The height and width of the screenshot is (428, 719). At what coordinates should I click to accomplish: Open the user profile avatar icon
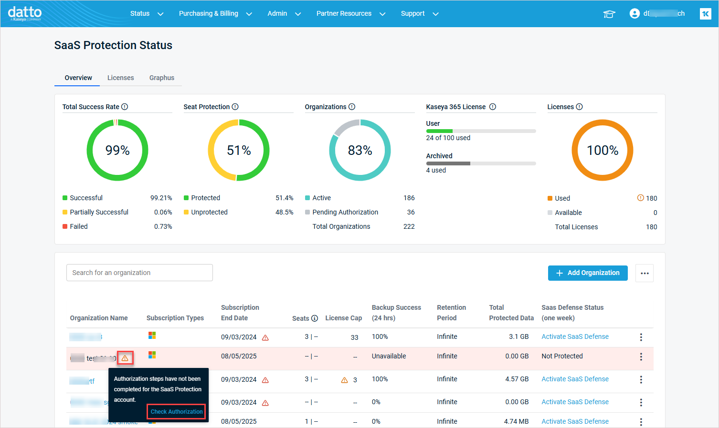(x=634, y=13)
